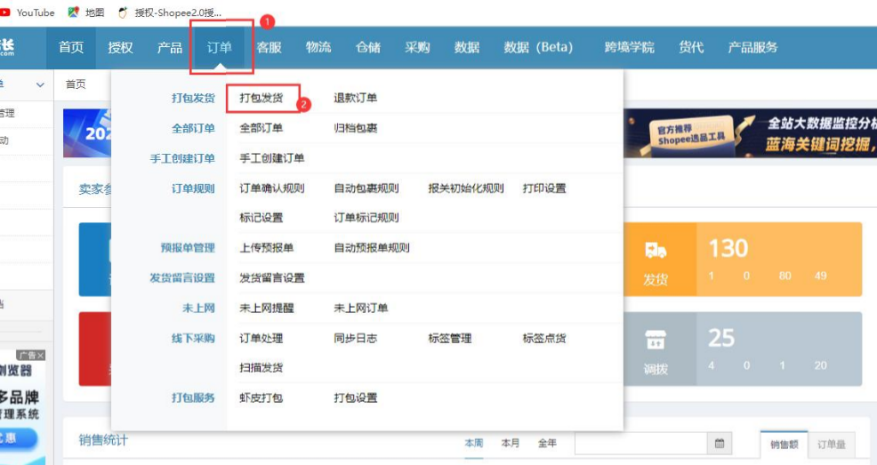Go to 虾皮打包 under 打包服务
The width and height of the screenshot is (877, 465).
(x=261, y=397)
